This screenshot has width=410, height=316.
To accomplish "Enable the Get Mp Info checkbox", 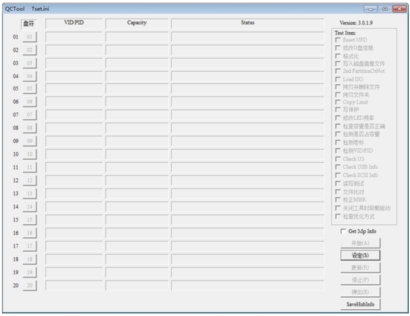I will pos(343,231).
